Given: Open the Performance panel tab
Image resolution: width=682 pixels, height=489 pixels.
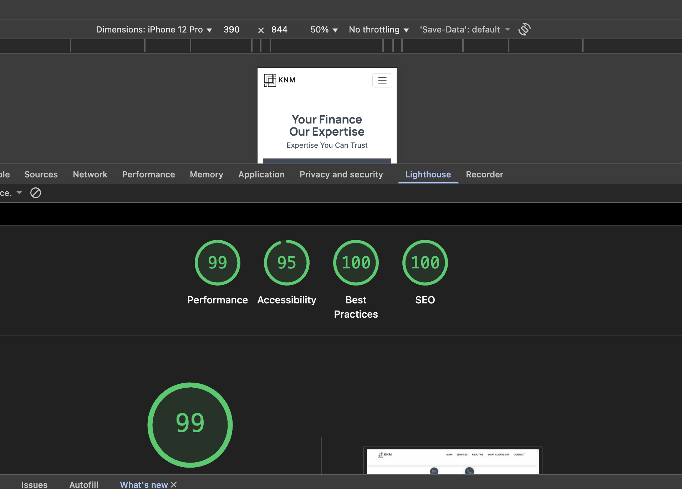Looking at the screenshot, I should coord(148,175).
